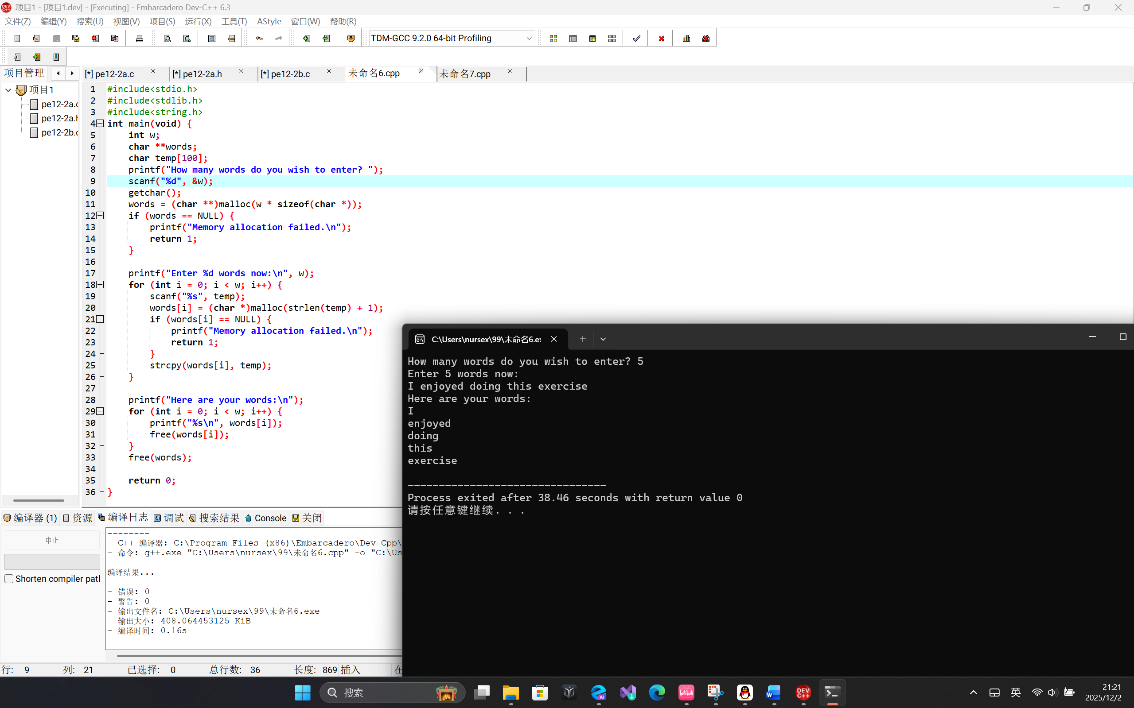The image size is (1134, 708).
Task: Click the Profile analysis bar chart icon
Action: point(686,39)
